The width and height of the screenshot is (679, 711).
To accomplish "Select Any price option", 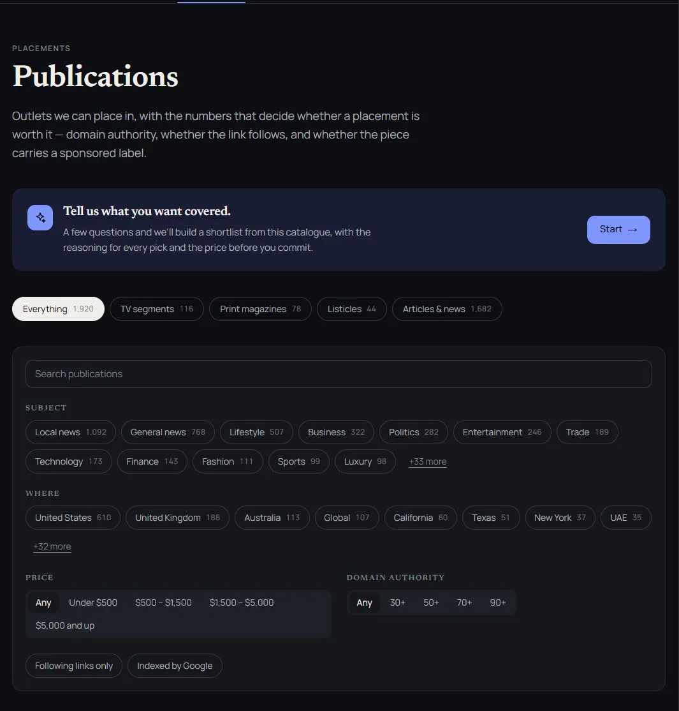I will [43, 602].
